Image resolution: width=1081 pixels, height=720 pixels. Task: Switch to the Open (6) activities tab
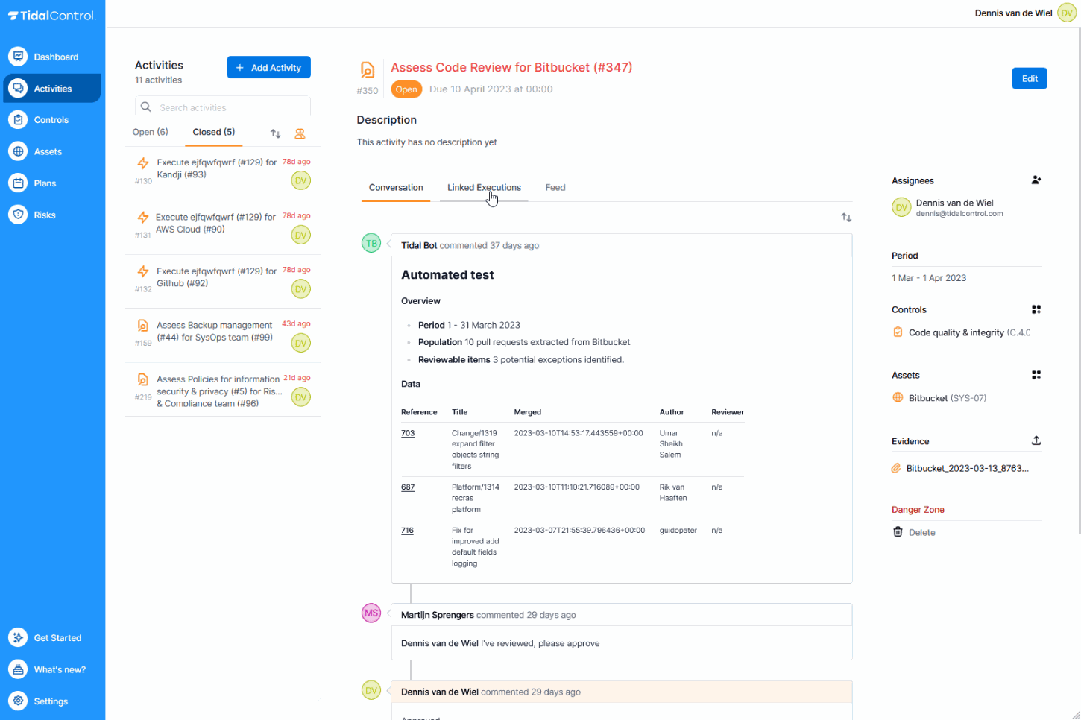(150, 132)
